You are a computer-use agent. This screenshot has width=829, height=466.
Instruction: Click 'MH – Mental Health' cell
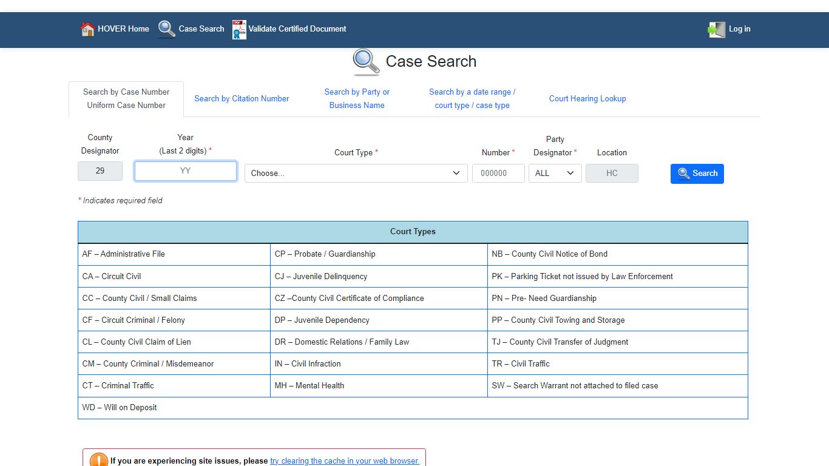point(379,385)
